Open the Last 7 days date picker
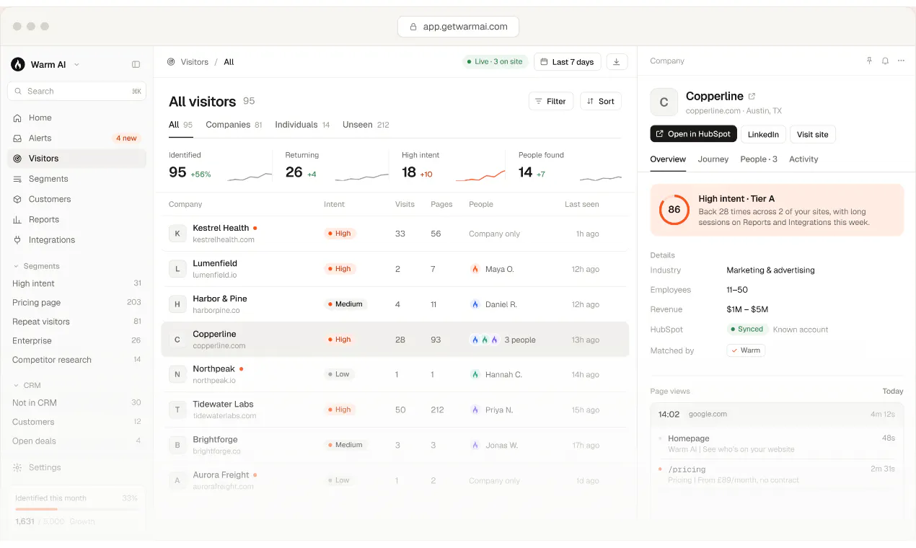This screenshot has width=916, height=548. pyautogui.click(x=568, y=62)
